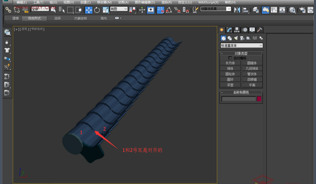Click the Use Pivot Point Center icon
The height and width of the screenshot is (184, 316).
(x=132, y=10)
